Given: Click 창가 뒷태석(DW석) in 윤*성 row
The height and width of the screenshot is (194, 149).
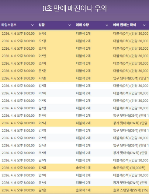Looking at the screenshot, I should [x=130, y=183].
